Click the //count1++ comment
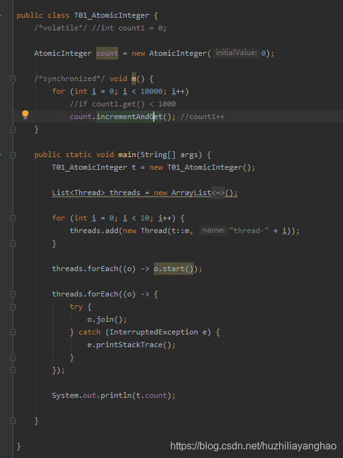The image size is (343, 458). 203,117
